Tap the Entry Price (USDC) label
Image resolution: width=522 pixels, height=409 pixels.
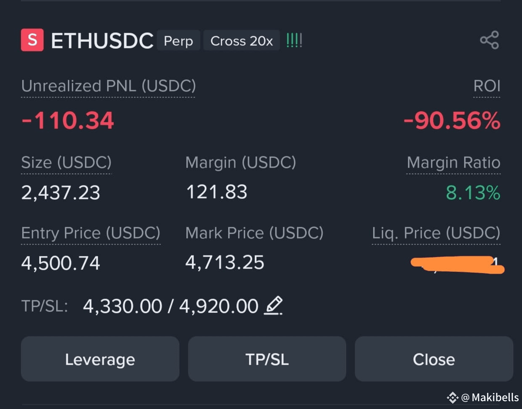tap(91, 233)
